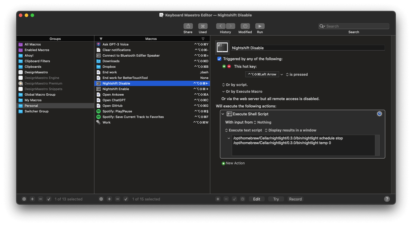Select the Clear notifications macro
412x226 pixels.
coord(152,50)
